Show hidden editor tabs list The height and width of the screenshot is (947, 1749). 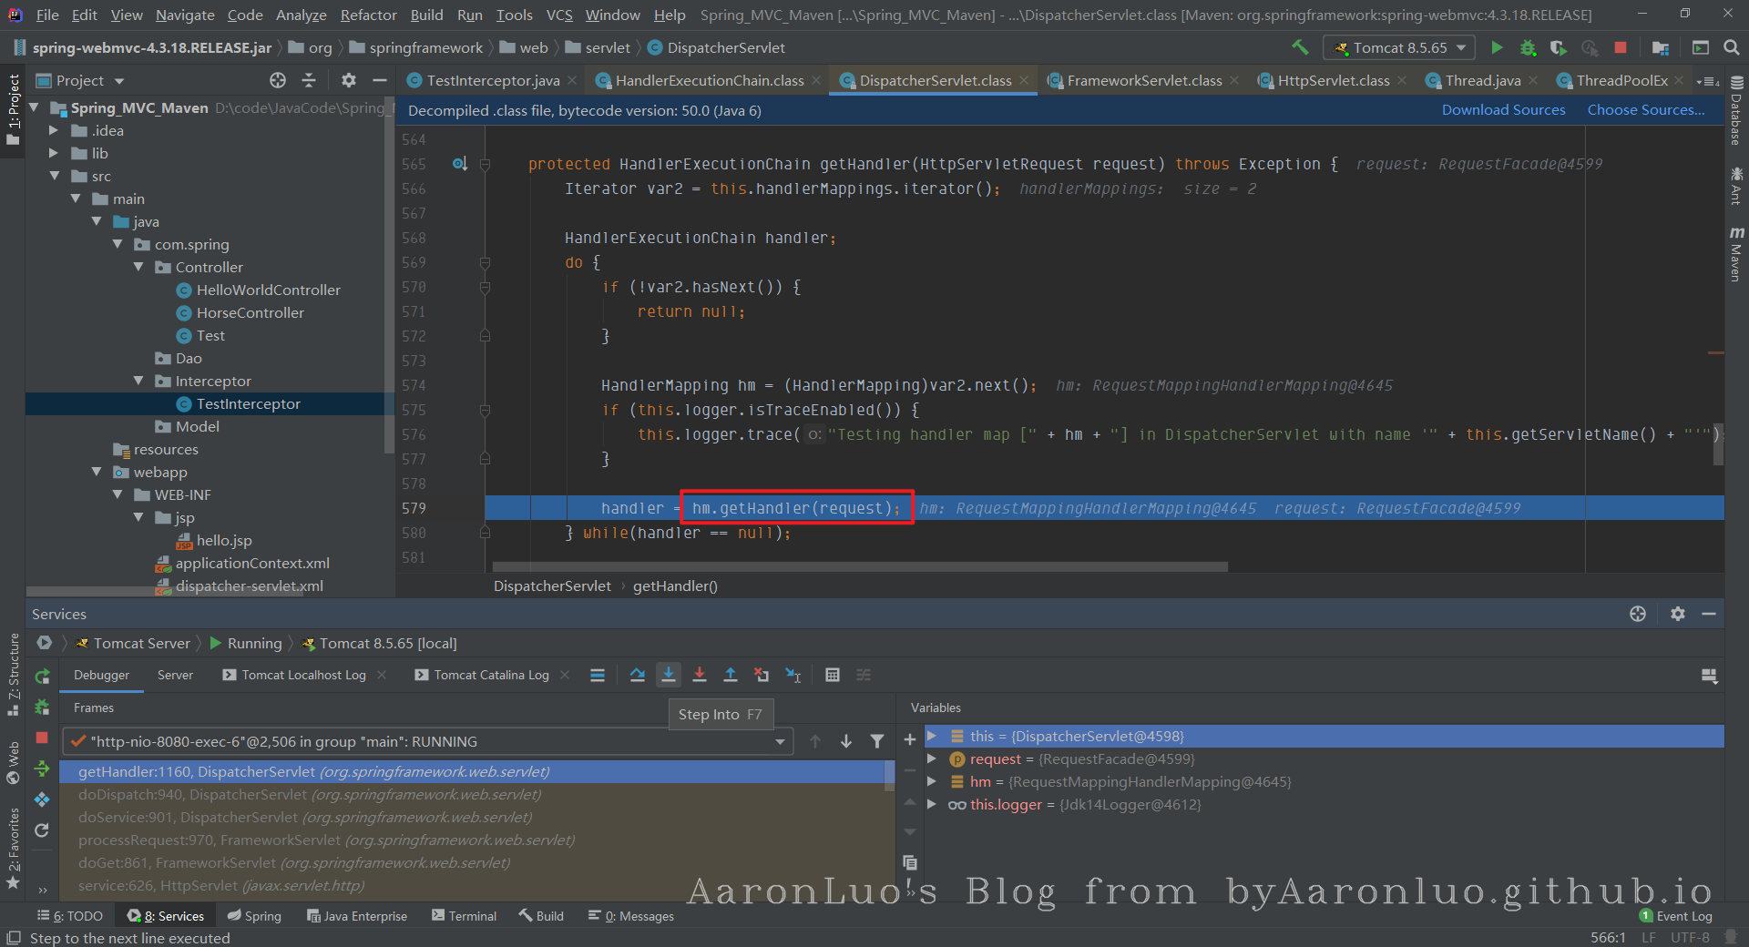(1707, 81)
